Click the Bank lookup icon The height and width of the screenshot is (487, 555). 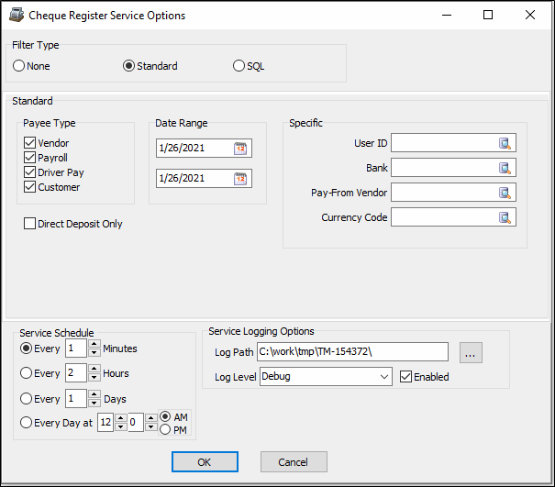[x=505, y=168]
